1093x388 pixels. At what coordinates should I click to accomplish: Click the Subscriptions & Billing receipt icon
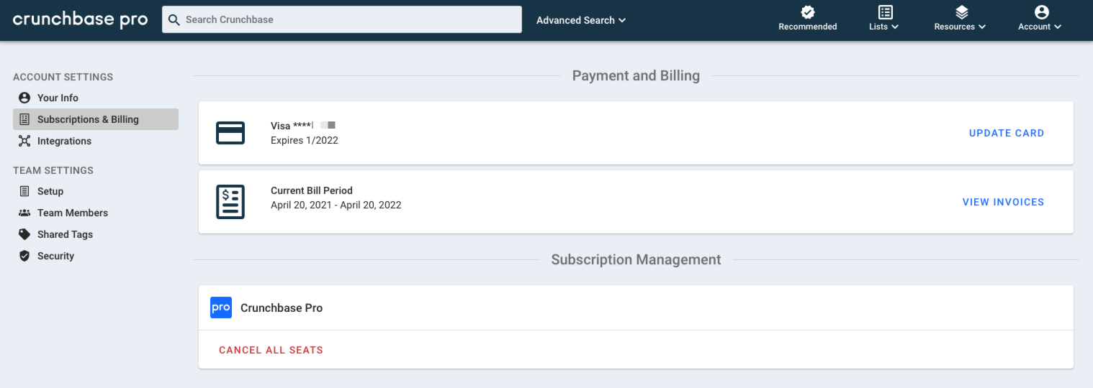coord(24,119)
